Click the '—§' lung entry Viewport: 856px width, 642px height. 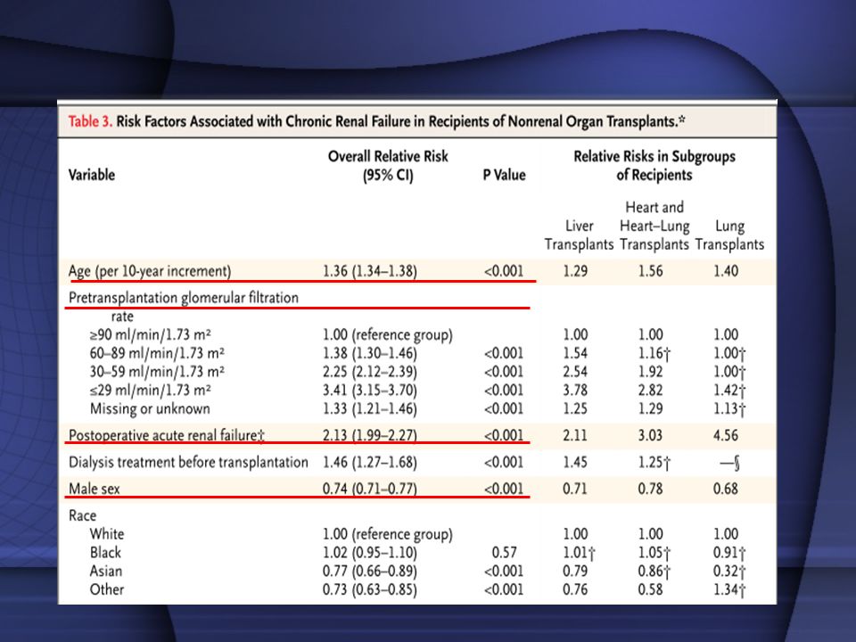[730, 464]
